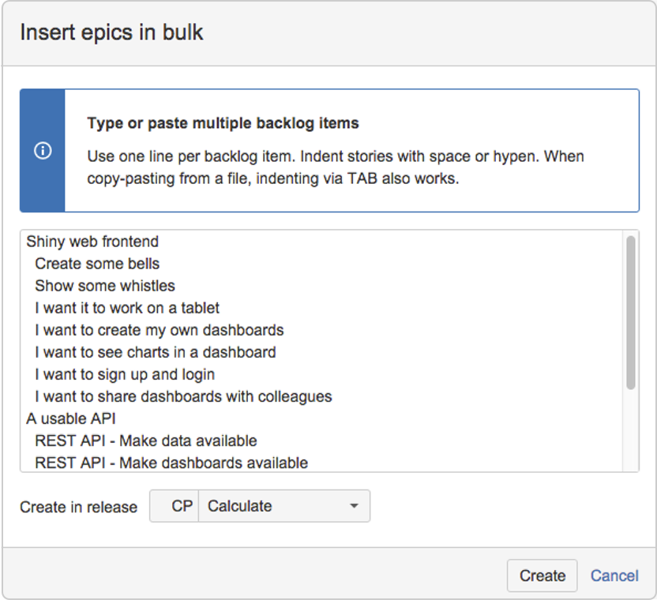This screenshot has width=657, height=600.
Task: Click the Type or paste multiple backlog items heading
Action: click(223, 123)
